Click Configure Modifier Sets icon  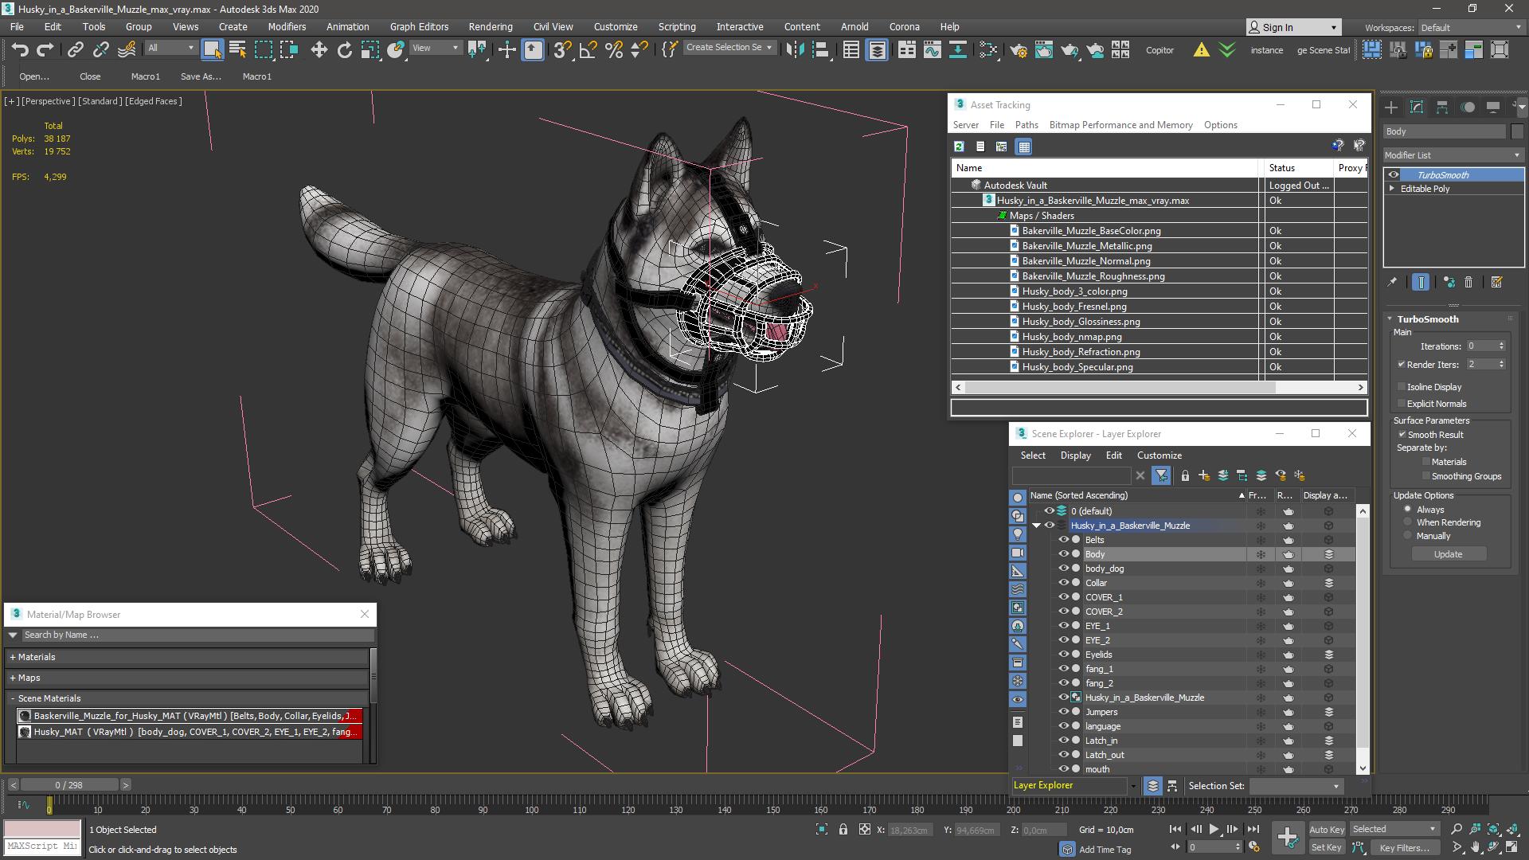pos(1496,282)
